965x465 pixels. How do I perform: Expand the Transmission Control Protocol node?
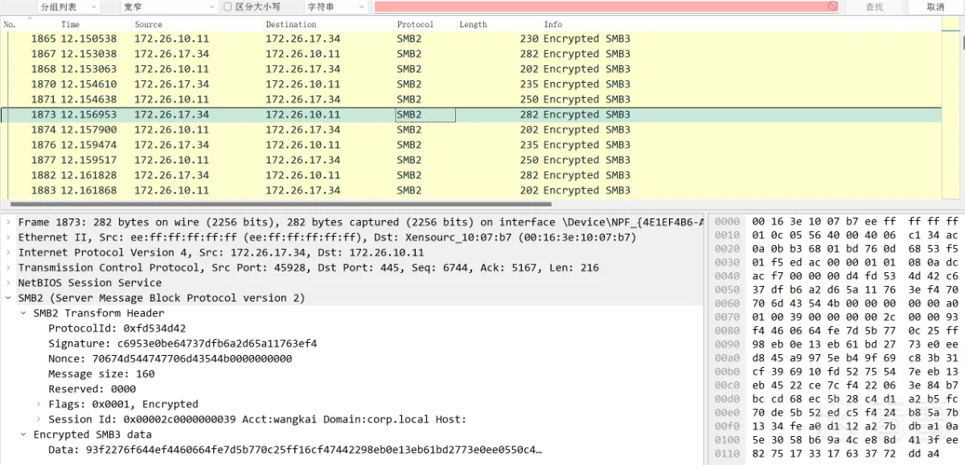tap(9, 268)
